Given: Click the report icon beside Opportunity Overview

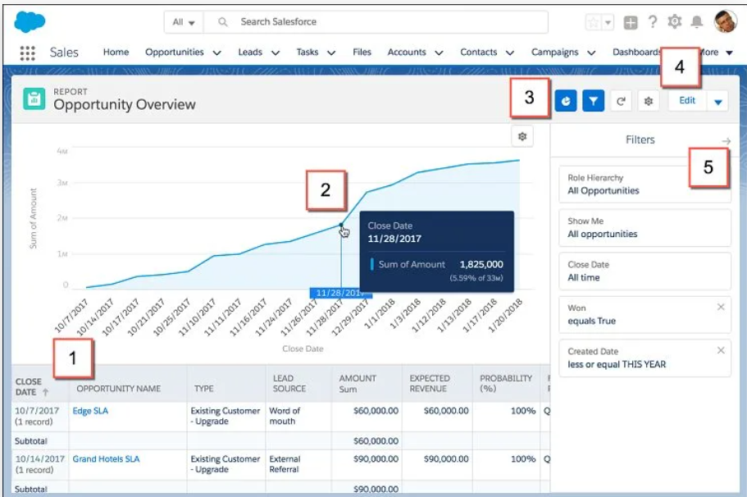Looking at the screenshot, I should [34, 98].
